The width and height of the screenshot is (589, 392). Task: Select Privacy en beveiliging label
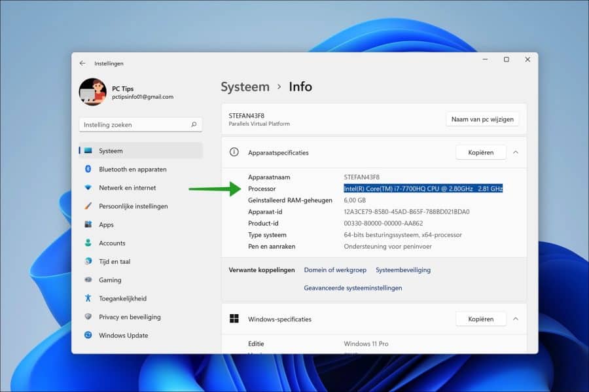pos(130,317)
